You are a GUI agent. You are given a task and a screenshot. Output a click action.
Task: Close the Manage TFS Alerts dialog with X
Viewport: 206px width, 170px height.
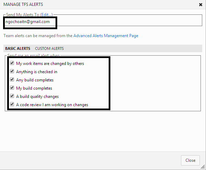[x=201, y=5]
